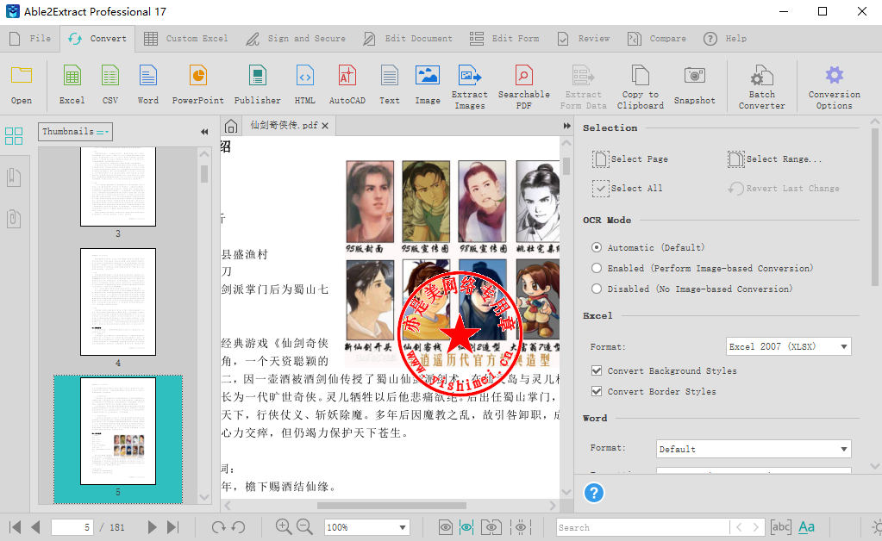This screenshot has height=541, width=882.
Task: Open the Compare tab
Action: [x=657, y=39]
